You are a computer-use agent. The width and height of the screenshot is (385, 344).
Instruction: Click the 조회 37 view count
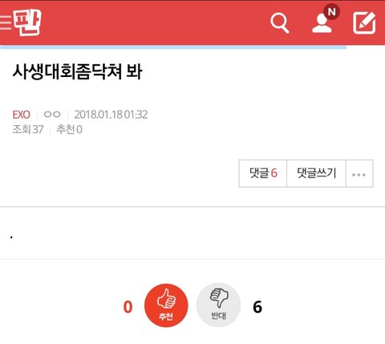pos(28,129)
